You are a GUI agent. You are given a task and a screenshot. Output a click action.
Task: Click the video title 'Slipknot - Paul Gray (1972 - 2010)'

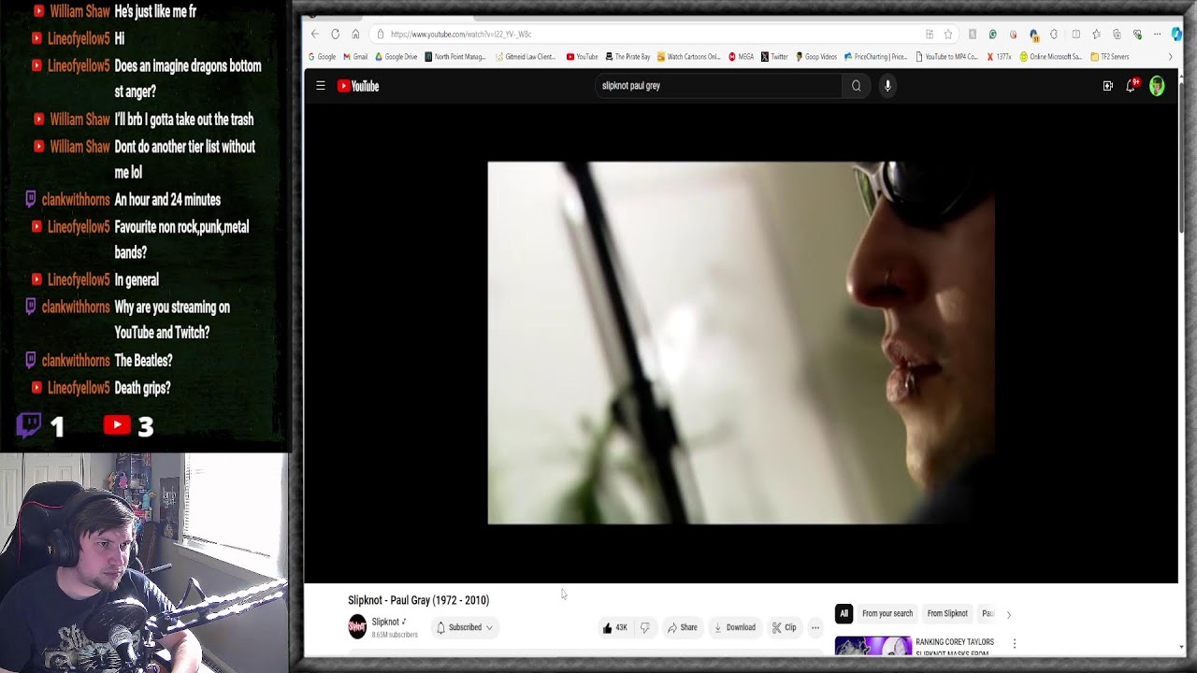pyautogui.click(x=418, y=600)
